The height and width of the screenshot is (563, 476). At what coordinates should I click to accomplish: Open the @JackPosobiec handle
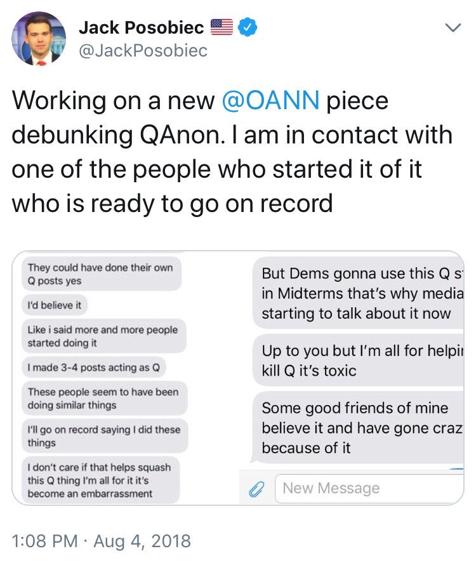click(x=142, y=51)
